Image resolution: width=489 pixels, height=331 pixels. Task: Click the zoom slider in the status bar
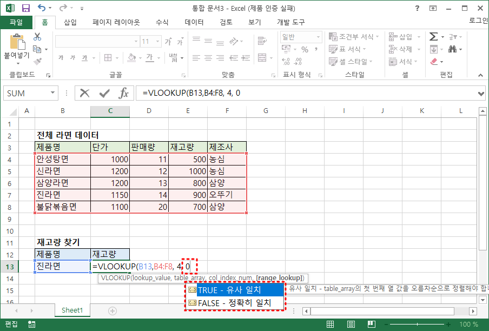[417, 325]
